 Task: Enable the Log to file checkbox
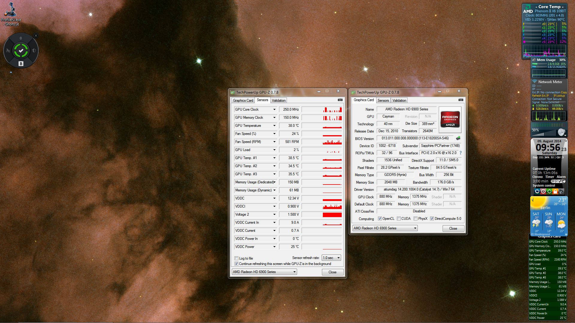coord(237,258)
